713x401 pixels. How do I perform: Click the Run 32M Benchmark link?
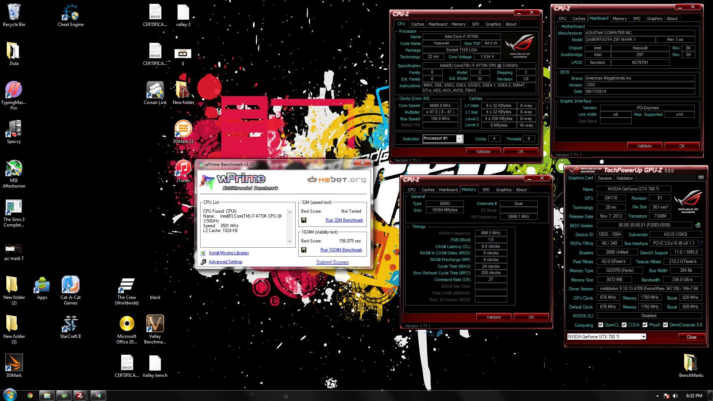tap(344, 220)
